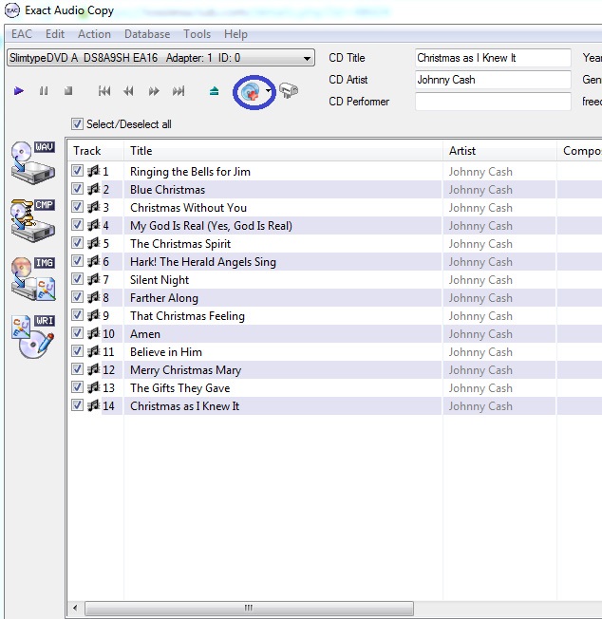The height and width of the screenshot is (619, 602).
Task: Sort by the Title column header
Action: (283, 150)
